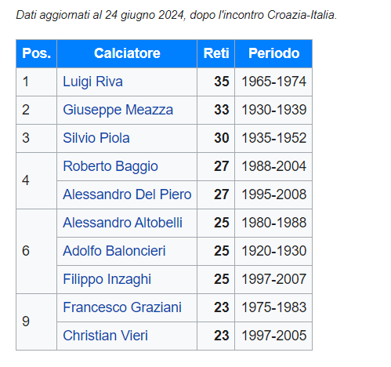The width and height of the screenshot is (391, 367).
Task: Open the Christian Vieri link
Action: pos(105,336)
